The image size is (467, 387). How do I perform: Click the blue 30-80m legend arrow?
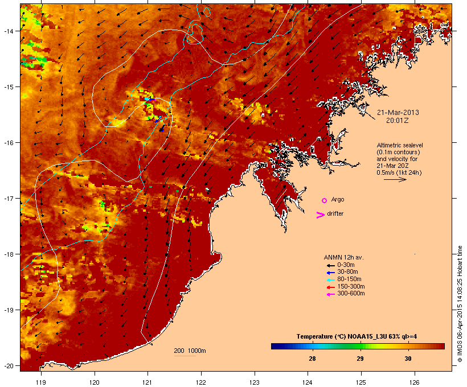(330, 273)
